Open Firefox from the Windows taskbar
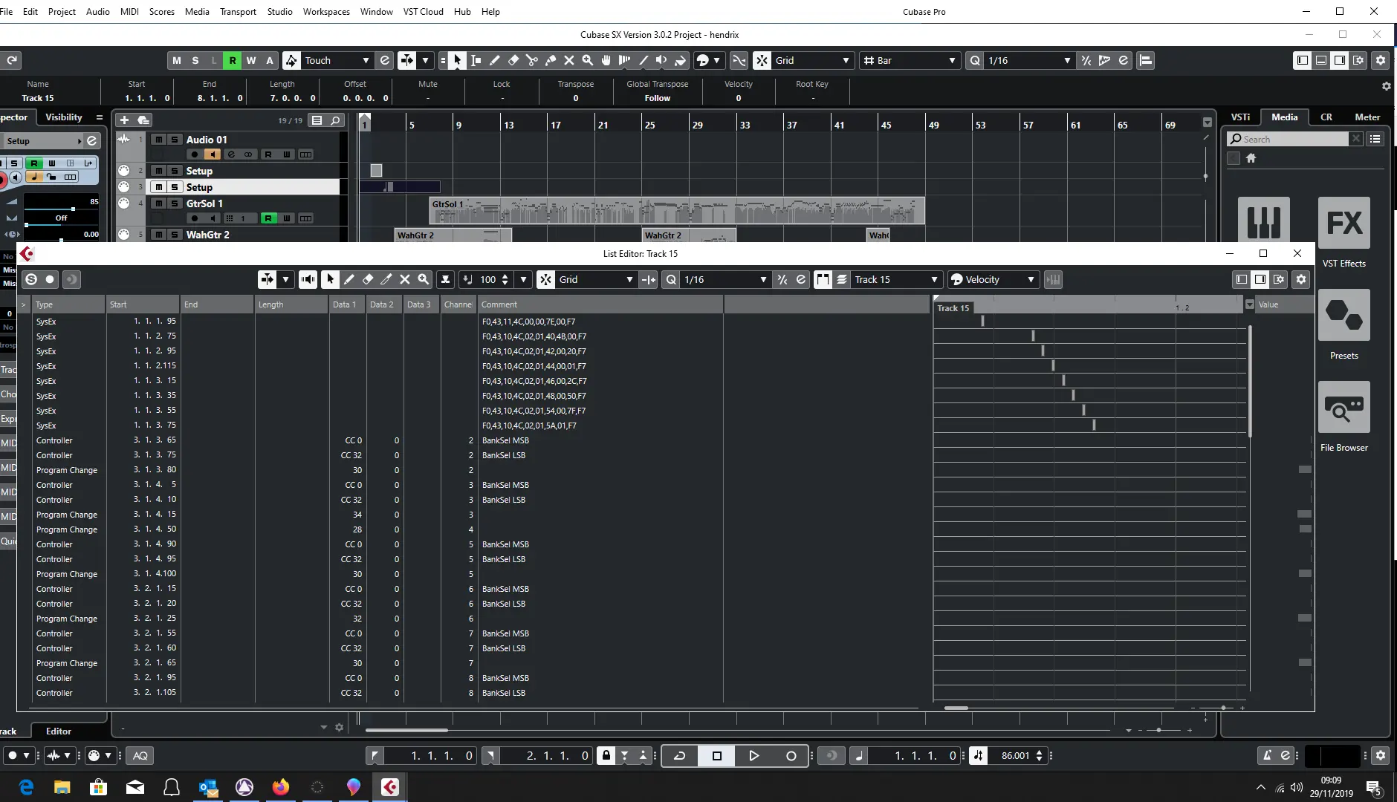1397x802 pixels. tap(281, 787)
